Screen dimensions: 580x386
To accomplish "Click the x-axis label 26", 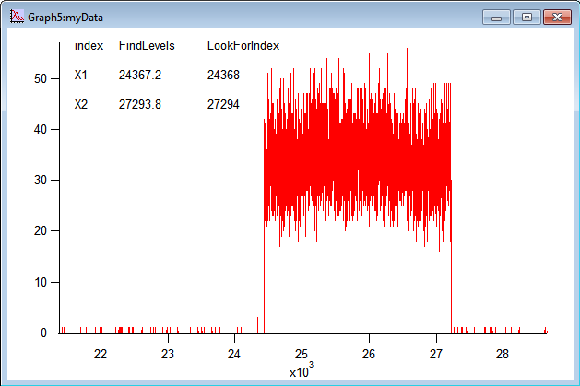I will click(369, 355).
